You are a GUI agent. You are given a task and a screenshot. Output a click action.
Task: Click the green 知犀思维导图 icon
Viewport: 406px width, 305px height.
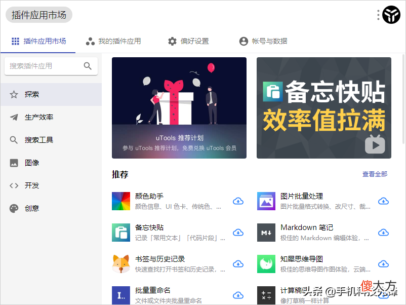click(x=266, y=264)
